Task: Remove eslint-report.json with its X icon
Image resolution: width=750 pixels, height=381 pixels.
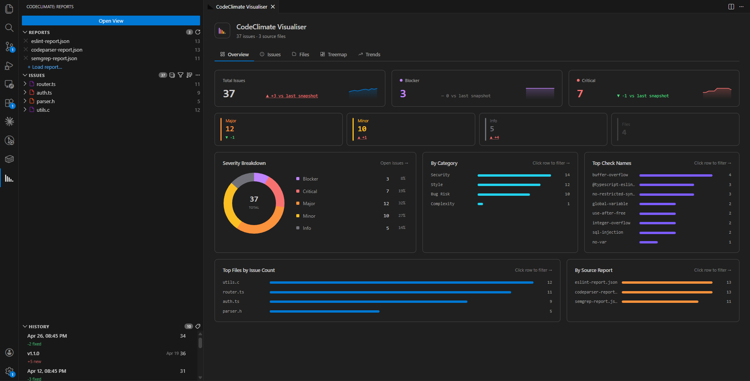Action: click(x=26, y=41)
